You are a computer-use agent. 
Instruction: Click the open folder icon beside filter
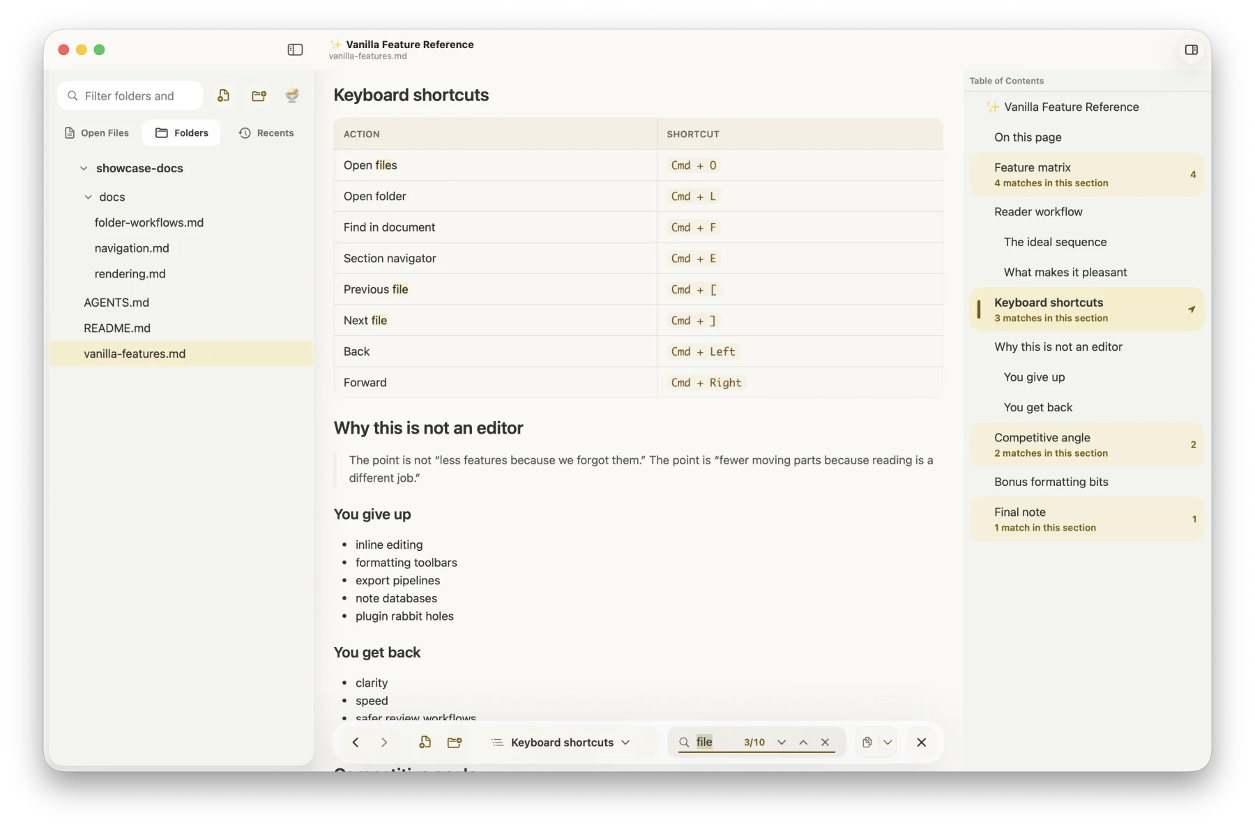click(259, 96)
